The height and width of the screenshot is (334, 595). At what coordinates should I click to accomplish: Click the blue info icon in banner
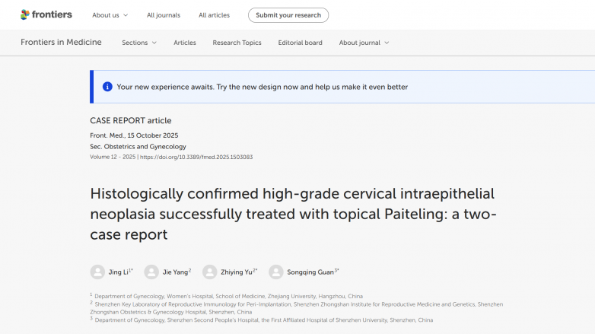click(x=107, y=87)
